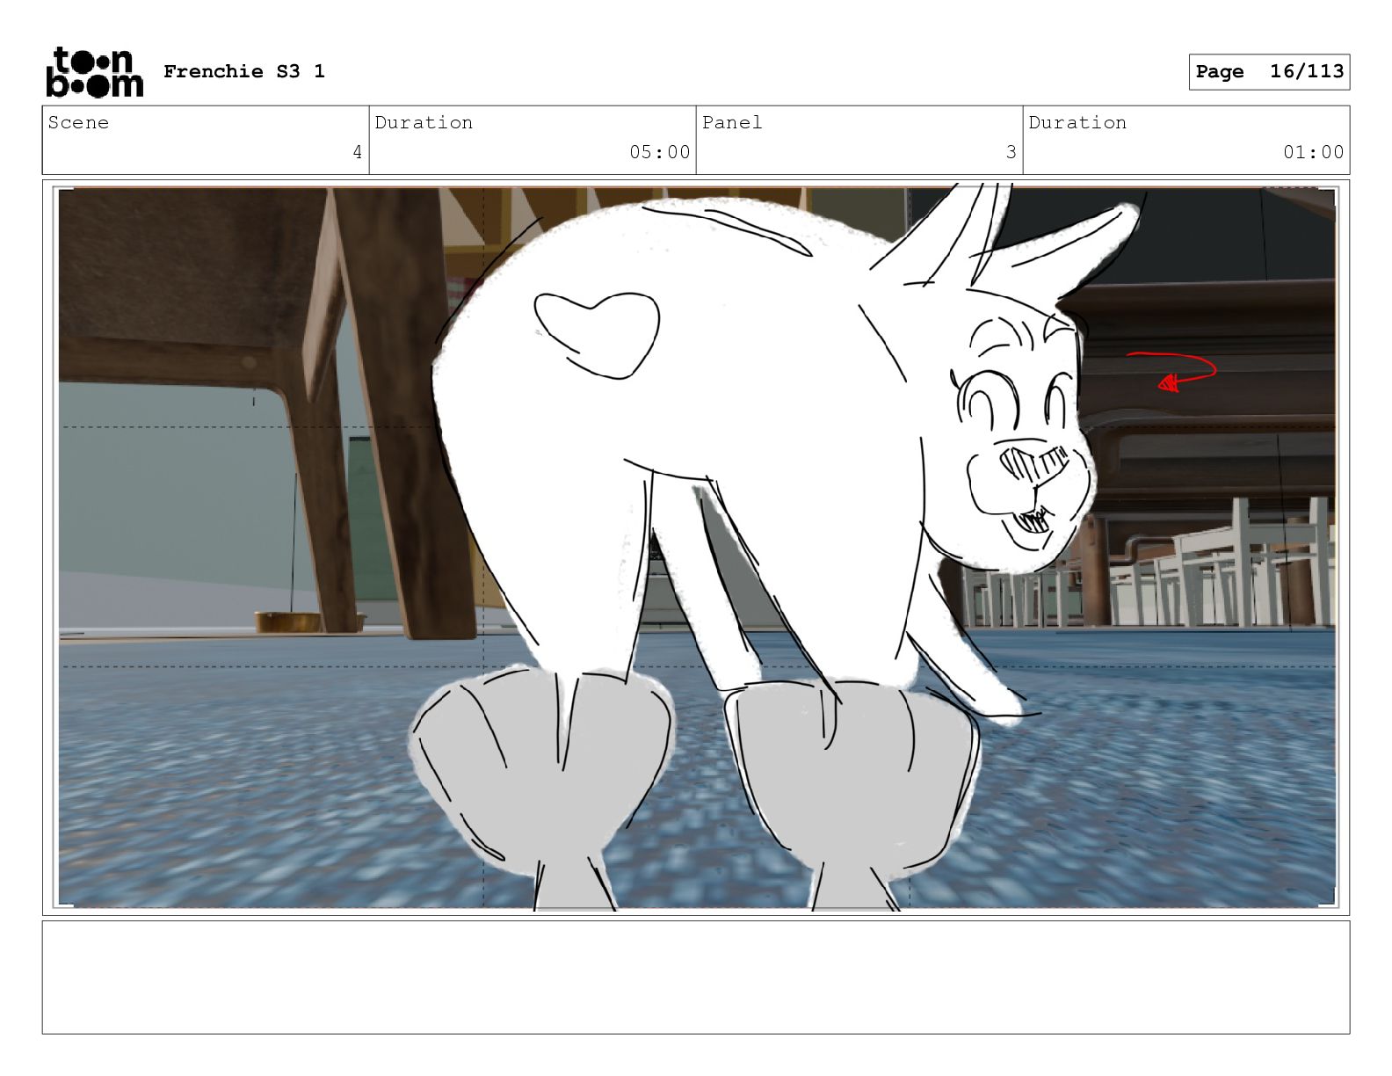The image size is (1392, 1076).
Task: Select the scene number value '4'
Action: coord(357,152)
